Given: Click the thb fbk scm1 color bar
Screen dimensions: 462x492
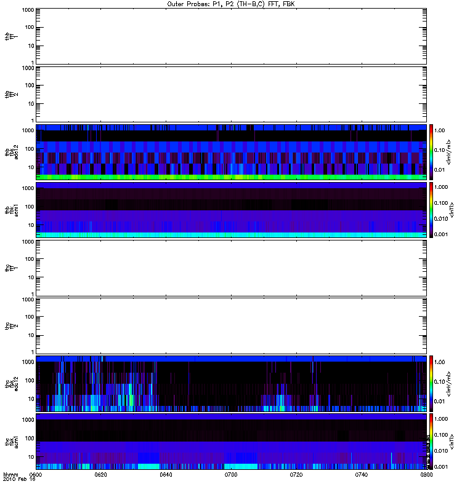Looking at the screenshot, I should coord(431,210).
